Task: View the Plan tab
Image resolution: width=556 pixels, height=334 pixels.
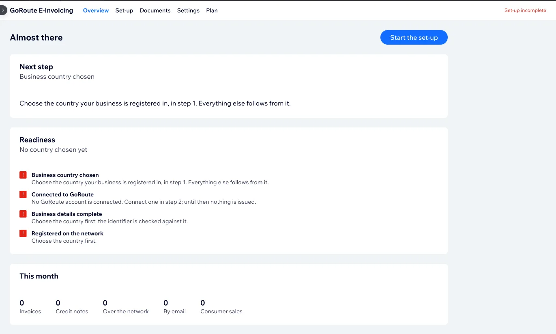Action: coord(212,11)
